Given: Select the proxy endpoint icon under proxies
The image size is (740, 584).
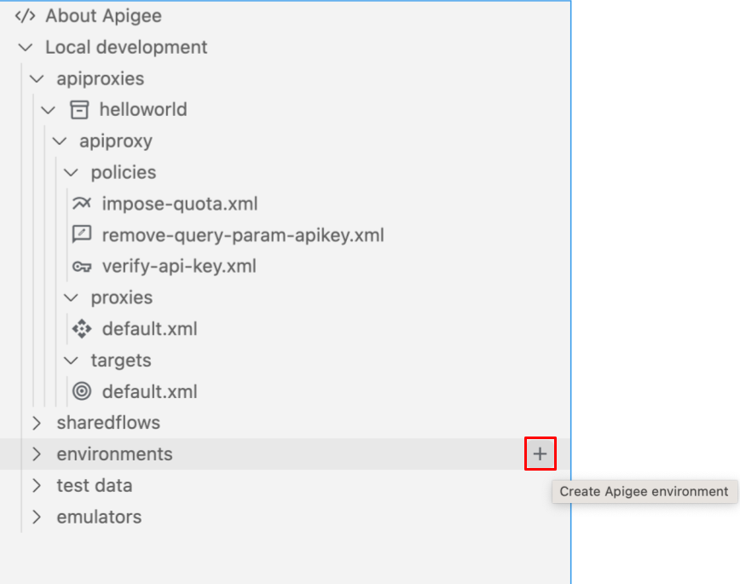Looking at the screenshot, I should [81, 328].
